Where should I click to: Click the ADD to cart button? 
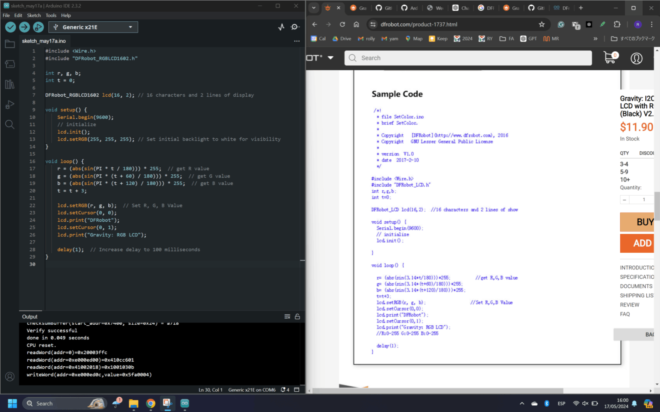coord(637,243)
